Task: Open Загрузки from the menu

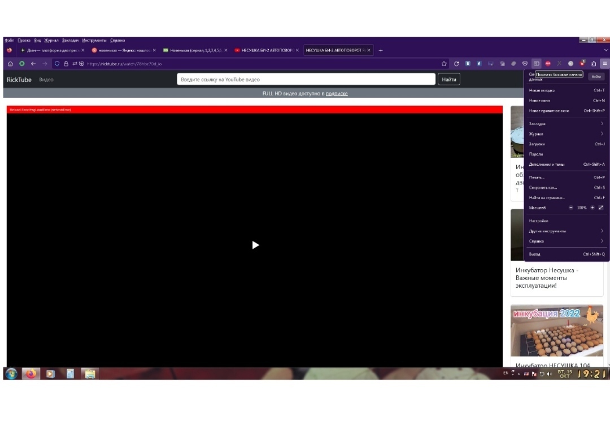Action: click(567, 144)
